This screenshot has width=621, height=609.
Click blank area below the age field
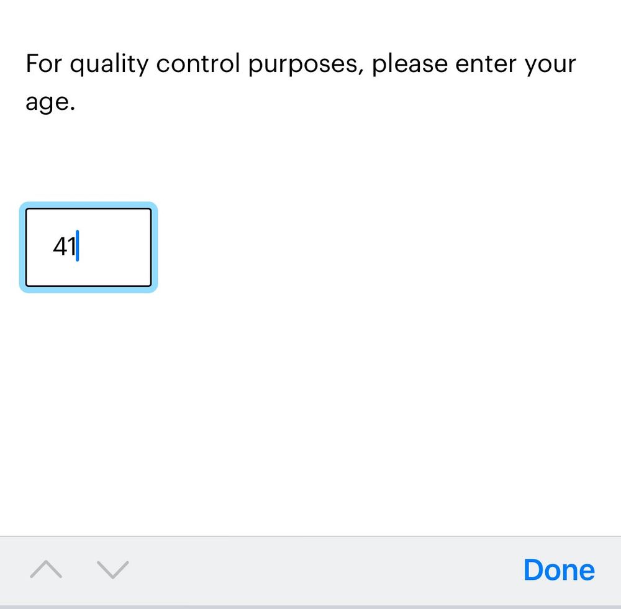310,412
